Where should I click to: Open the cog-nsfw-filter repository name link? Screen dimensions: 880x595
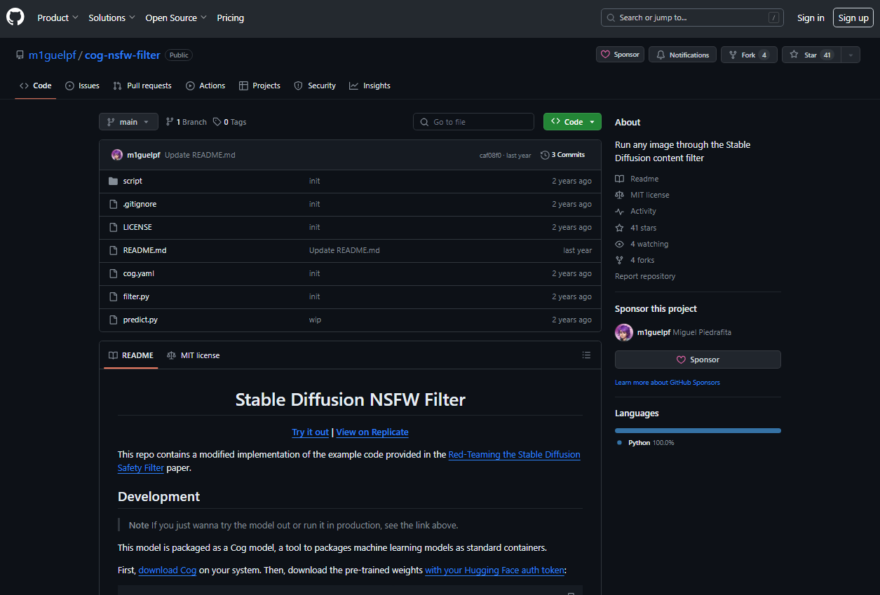(123, 55)
